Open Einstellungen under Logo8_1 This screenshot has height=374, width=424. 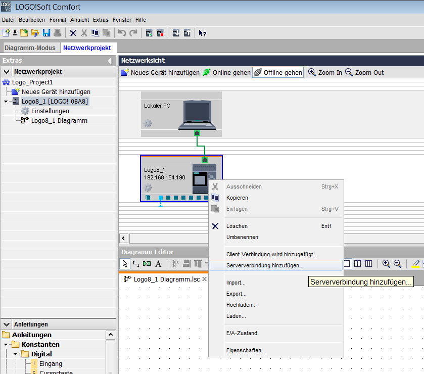[x=50, y=111]
